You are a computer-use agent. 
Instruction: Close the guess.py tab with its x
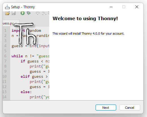pos(16,23)
